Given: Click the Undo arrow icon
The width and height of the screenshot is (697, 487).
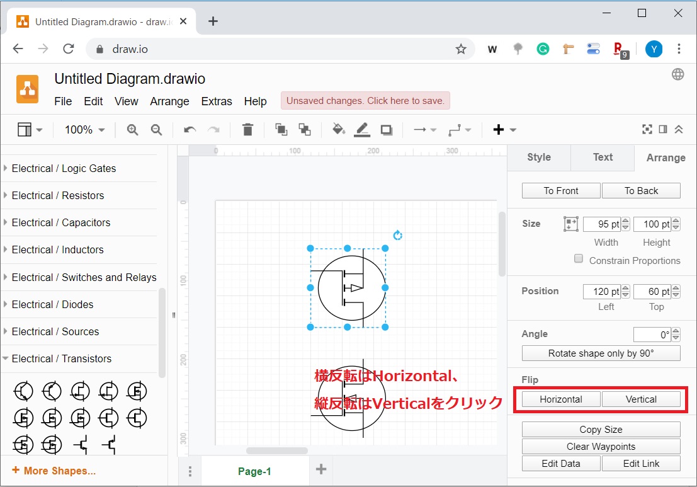Looking at the screenshot, I should click(190, 130).
